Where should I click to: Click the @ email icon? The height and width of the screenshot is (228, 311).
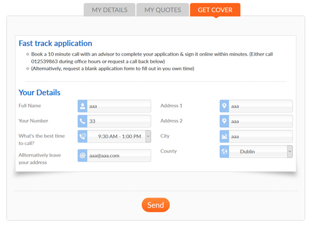[x=83, y=155]
